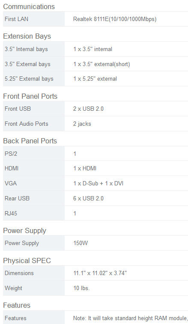
Task: Click the Front Panel Ports heading
Action: click(30, 96)
